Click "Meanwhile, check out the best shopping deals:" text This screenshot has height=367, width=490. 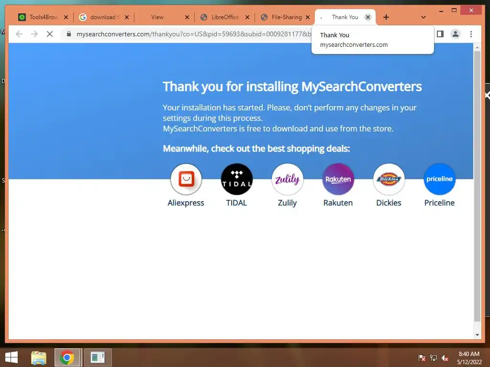pos(256,149)
